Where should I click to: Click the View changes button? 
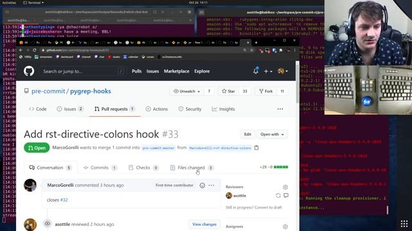205,224
